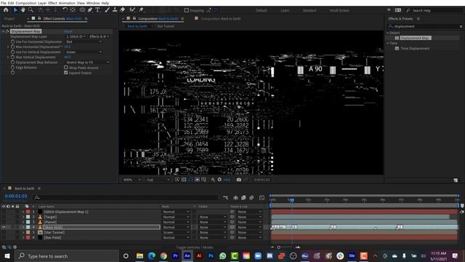Viewport: 465px width, 262px height.
Task: Open the graph editor icon in the timeline
Action: click(x=262, y=197)
